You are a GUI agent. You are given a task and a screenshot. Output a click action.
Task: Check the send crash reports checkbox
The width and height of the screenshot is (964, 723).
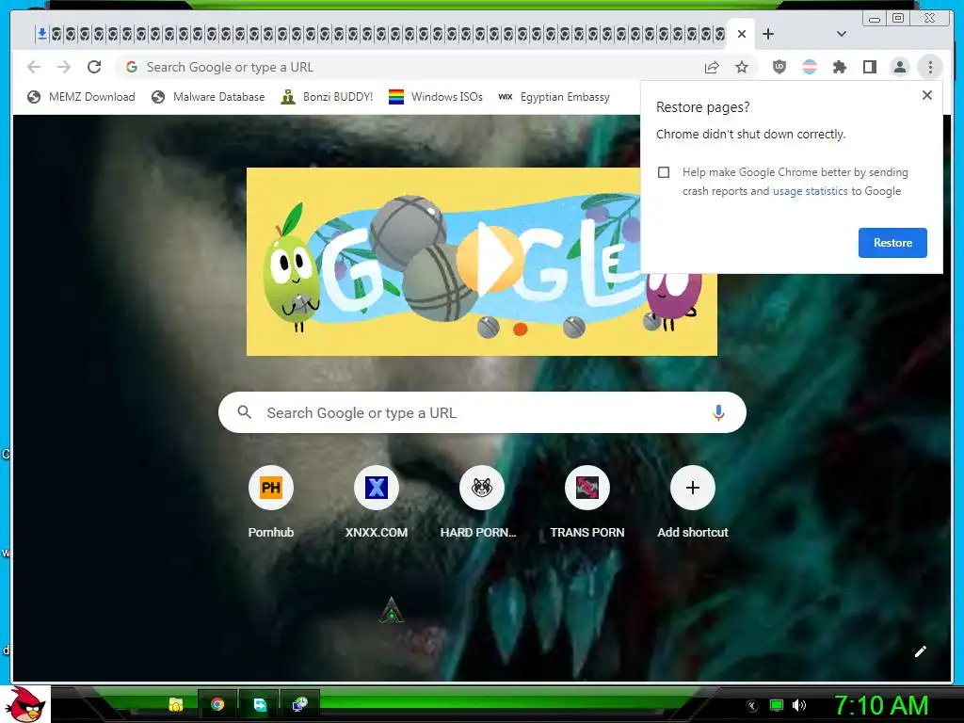pos(664,172)
